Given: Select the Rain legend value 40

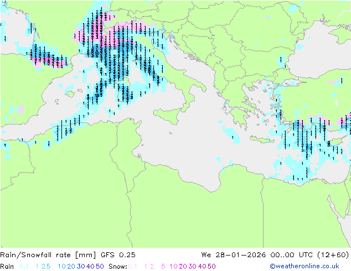Looking at the screenshot, I should (90, 267).
